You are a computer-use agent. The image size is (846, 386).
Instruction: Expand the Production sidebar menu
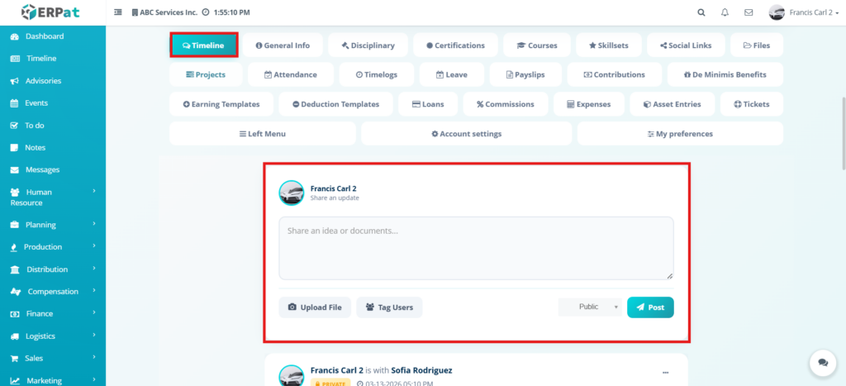53,246
